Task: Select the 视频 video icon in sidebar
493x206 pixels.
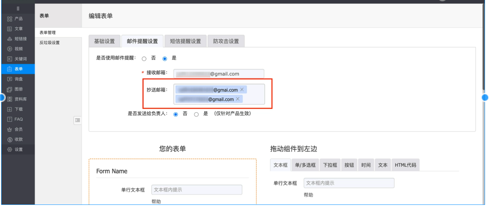Action: 10,49
